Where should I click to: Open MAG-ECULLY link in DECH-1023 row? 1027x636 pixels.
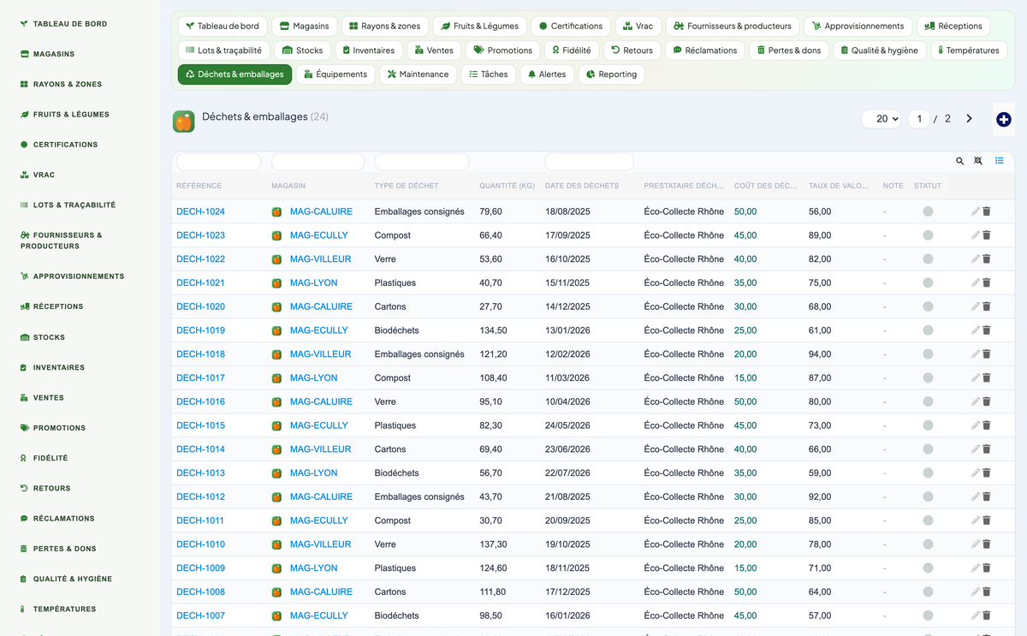pos(319,235)
